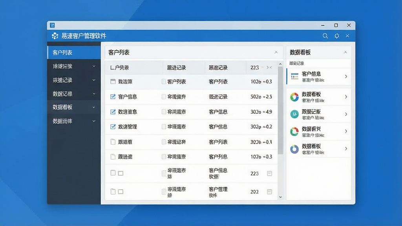Viewport: 402px width, 226px height.
Task: Click the red-green ring chart icon
Action: pyautogui.click(x=294, y=131)
